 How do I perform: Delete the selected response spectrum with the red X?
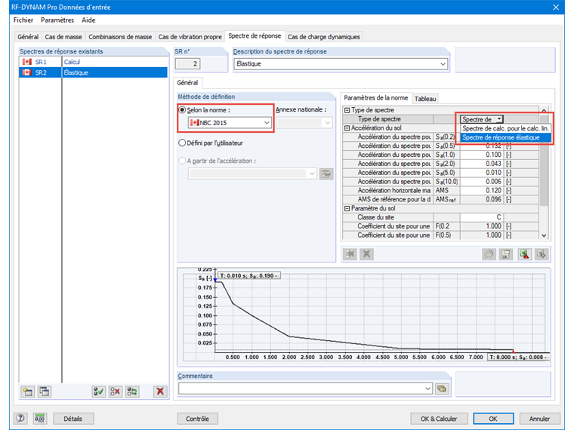160,392
